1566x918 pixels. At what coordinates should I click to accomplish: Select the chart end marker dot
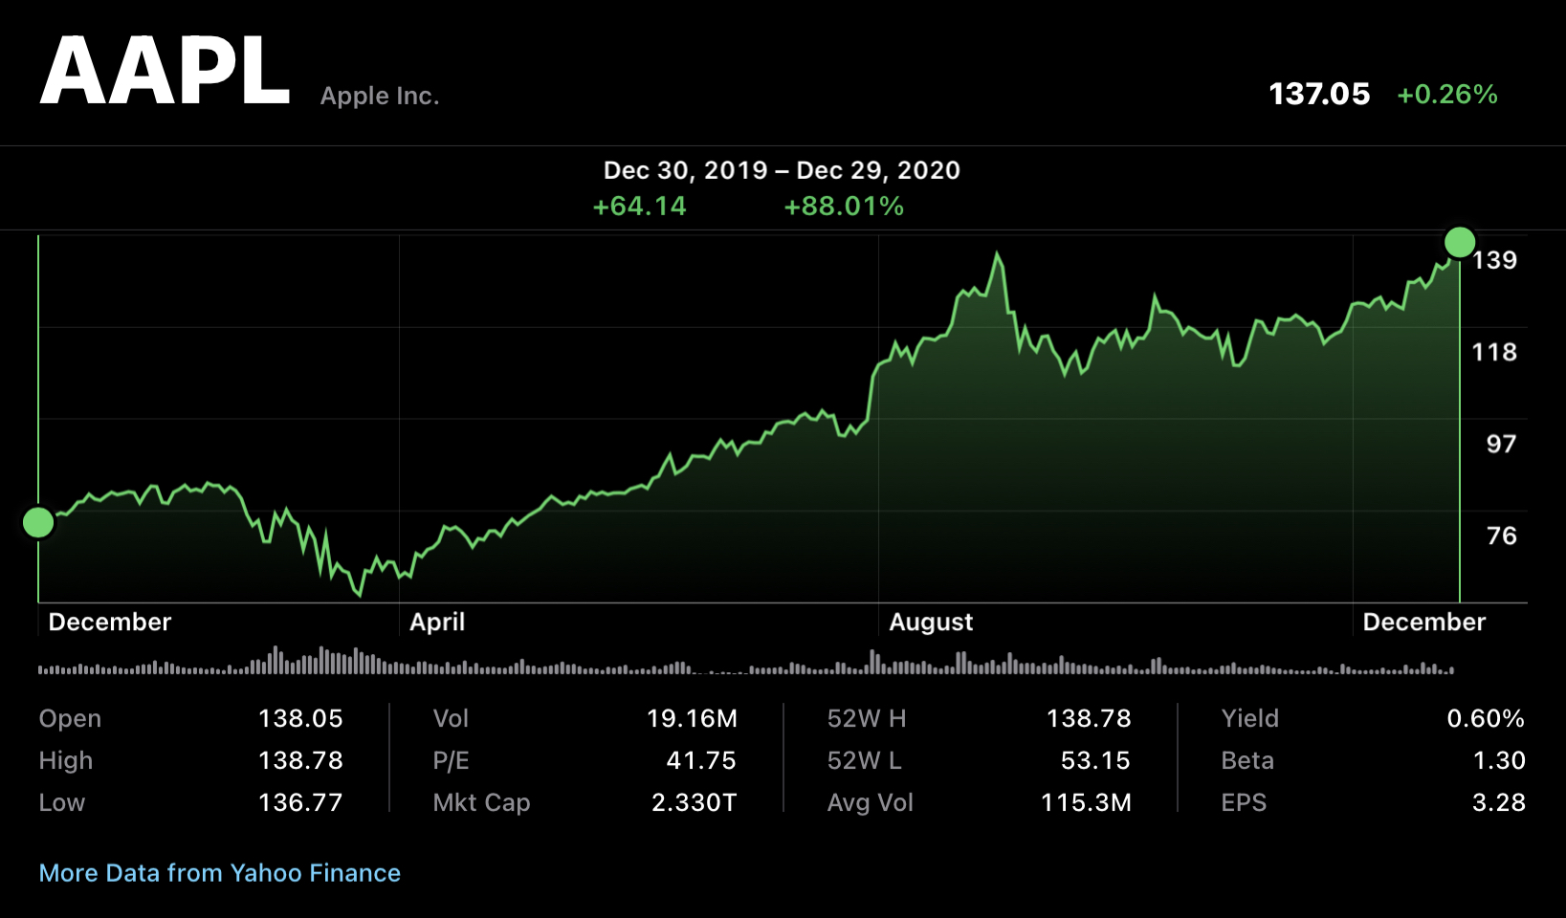click(x=1460, y=243)
